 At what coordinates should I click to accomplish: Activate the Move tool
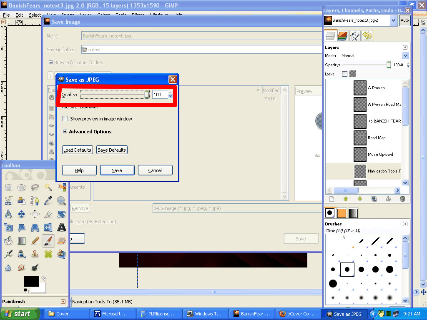22,214
